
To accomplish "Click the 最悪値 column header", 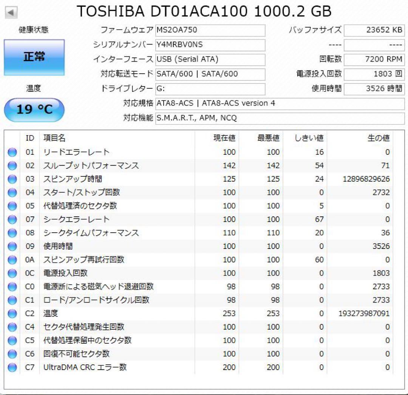I will point(268,138).
